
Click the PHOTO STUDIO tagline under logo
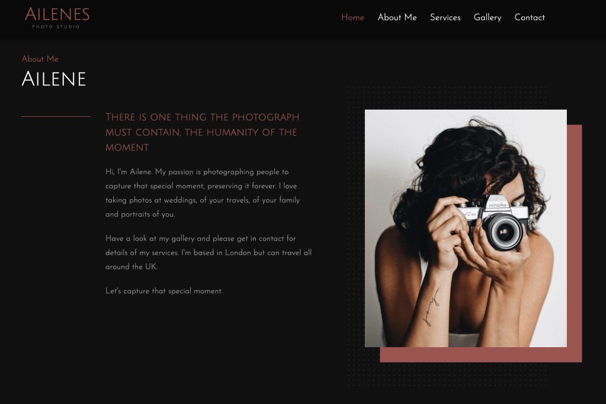(56, 27)
